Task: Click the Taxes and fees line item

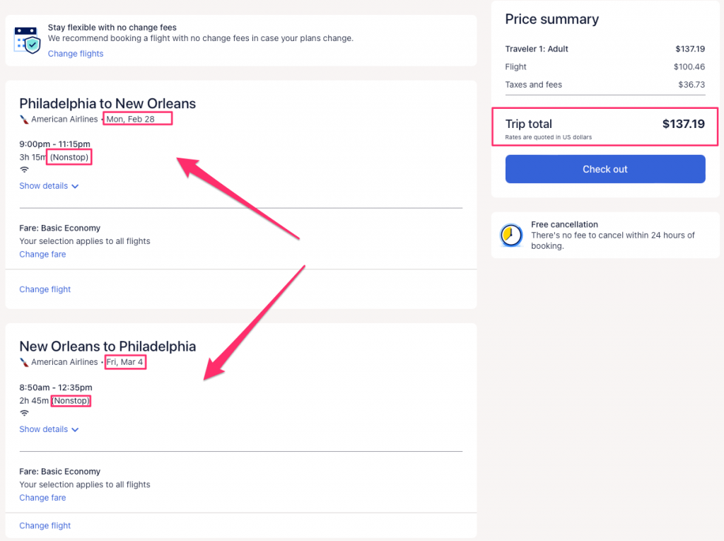Action: pyautogui.click(x=534, y=85)
